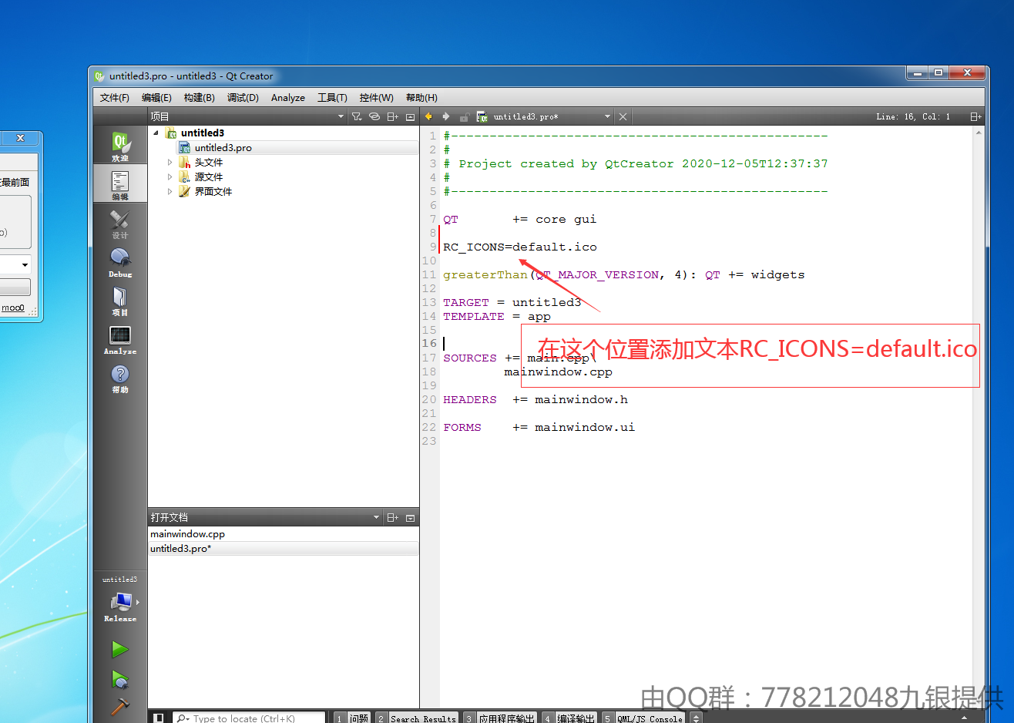Go forward in editor navigation history
The width and height of the screenshot is (1014, 723).
(445, 116)
